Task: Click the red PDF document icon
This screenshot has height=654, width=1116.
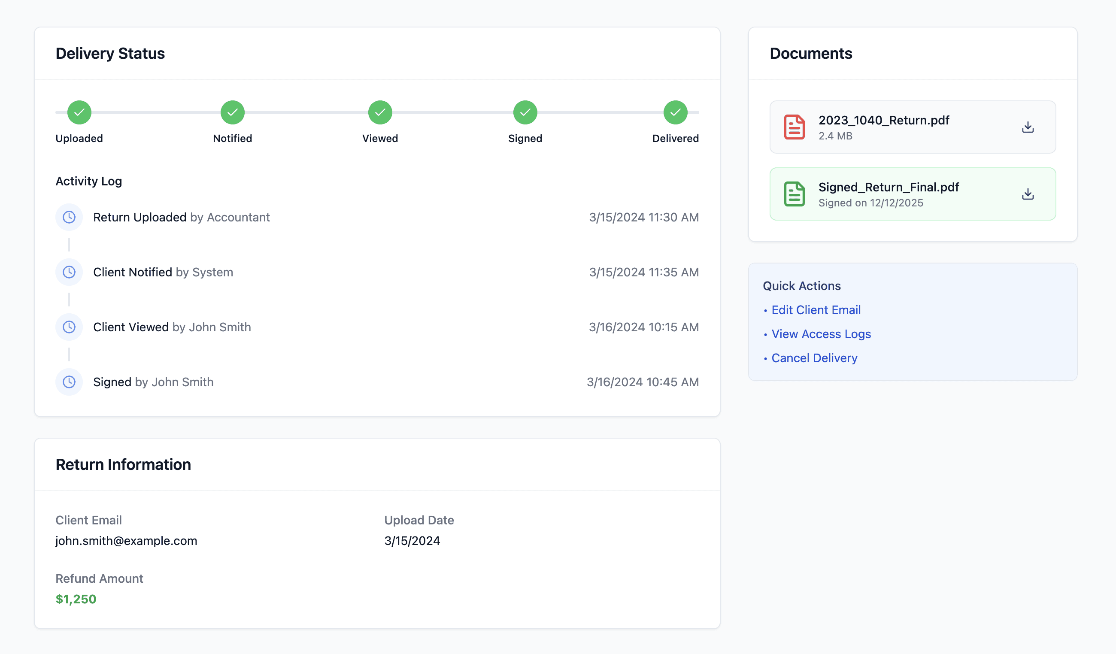Action: pos(794,127)
